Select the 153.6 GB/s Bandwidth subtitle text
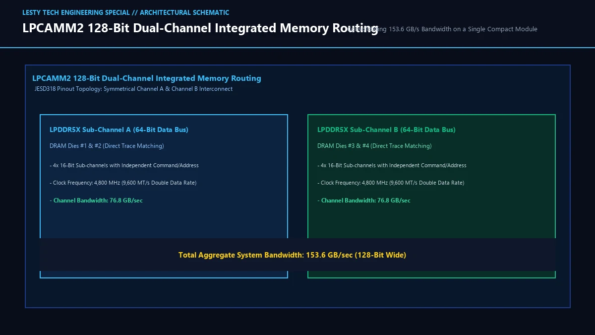This screenshot has height=335, width=595. point(442,29)
